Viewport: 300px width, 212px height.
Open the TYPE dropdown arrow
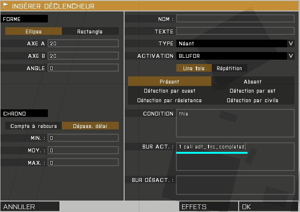pyautogui.click(x=290, y=43)
